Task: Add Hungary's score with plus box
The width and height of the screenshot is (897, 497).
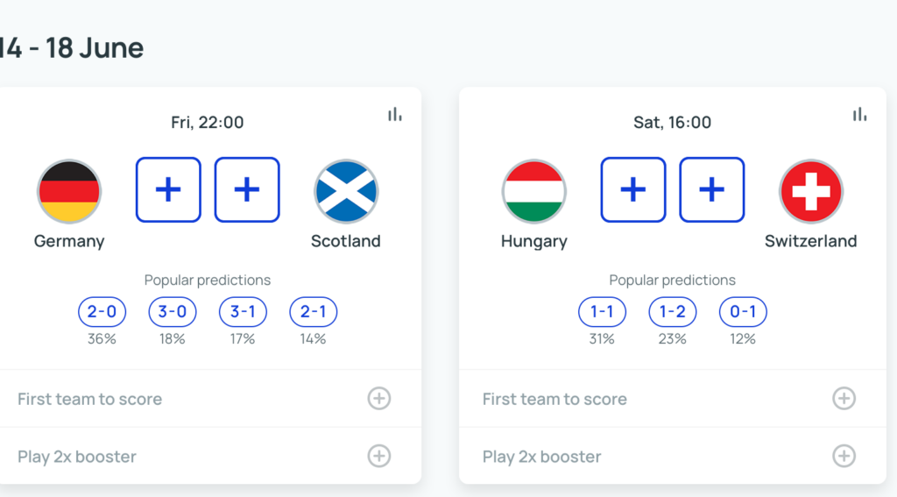Action: [633, 189]
